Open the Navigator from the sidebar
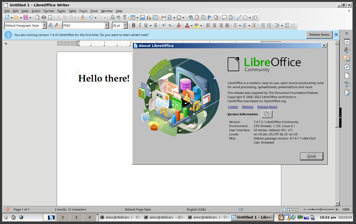The image size is (356, 224). [x=347, y=67]
